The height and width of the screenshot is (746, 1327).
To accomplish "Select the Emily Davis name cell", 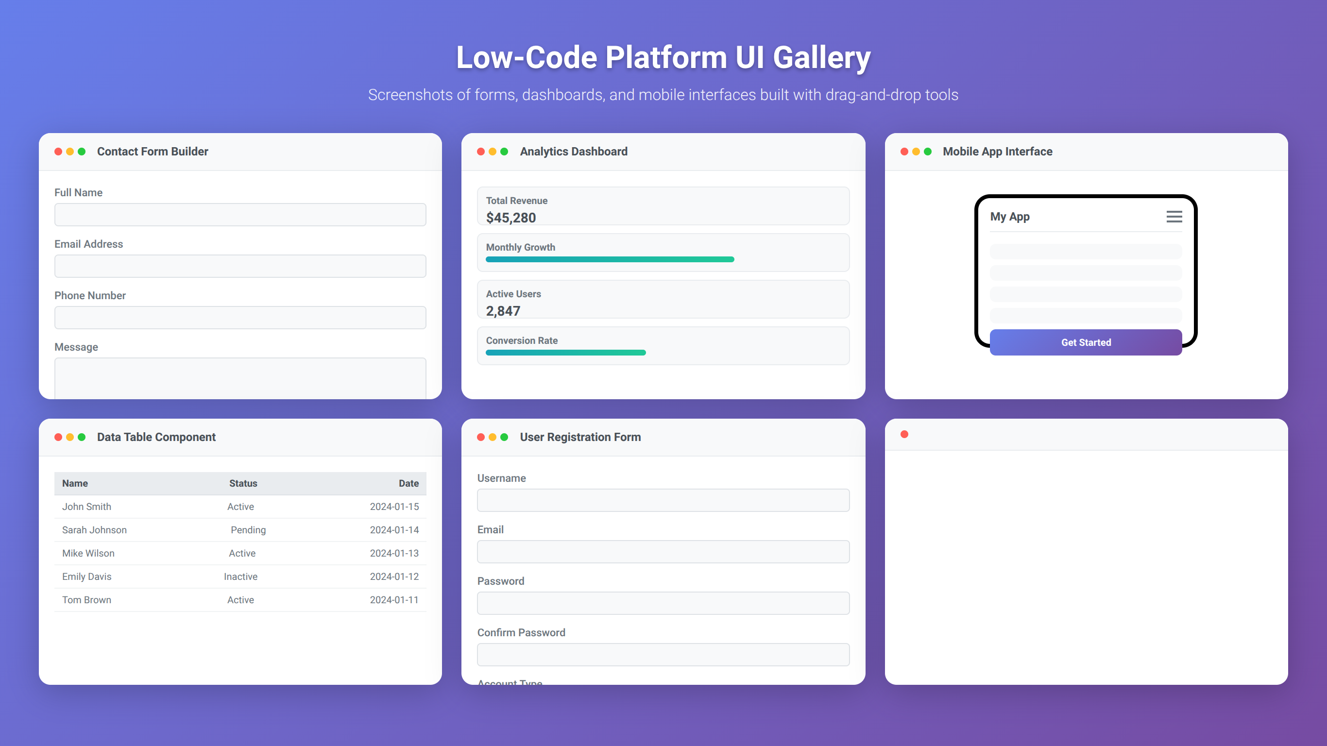I will coord(86,576).
